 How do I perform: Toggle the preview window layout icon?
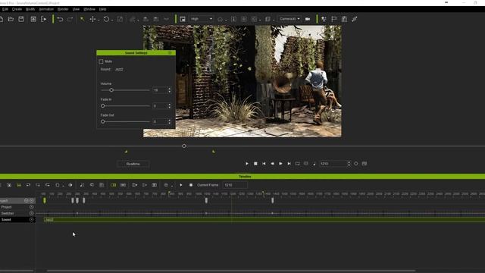click(x=183, y=19)
